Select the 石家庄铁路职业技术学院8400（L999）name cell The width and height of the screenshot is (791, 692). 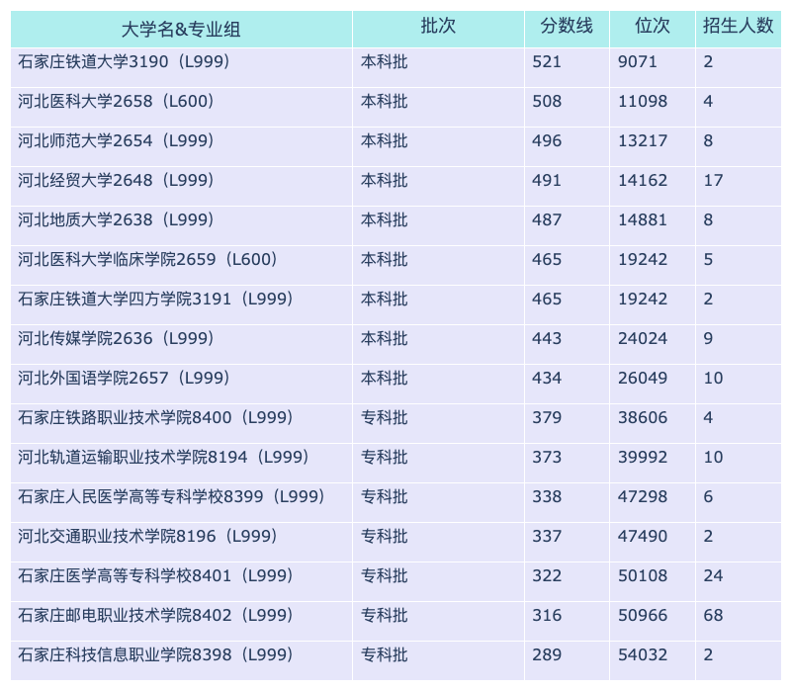[x=181, y=423]
